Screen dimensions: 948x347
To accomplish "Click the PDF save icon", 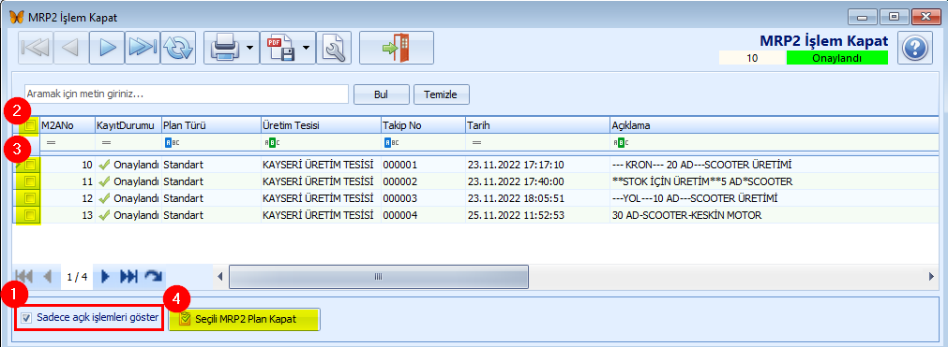I will (x=280, y=48).
